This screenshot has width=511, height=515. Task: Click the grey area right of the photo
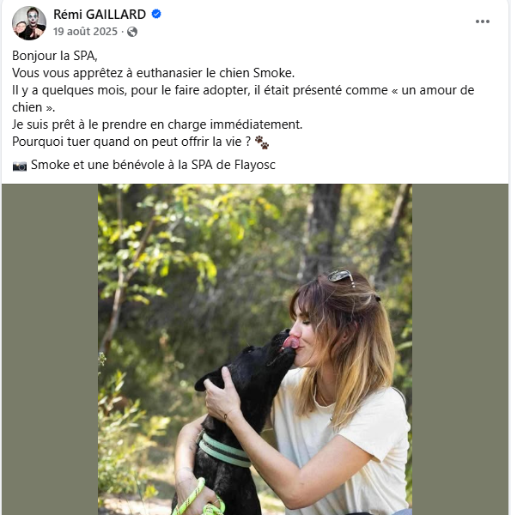click(460, 349)
